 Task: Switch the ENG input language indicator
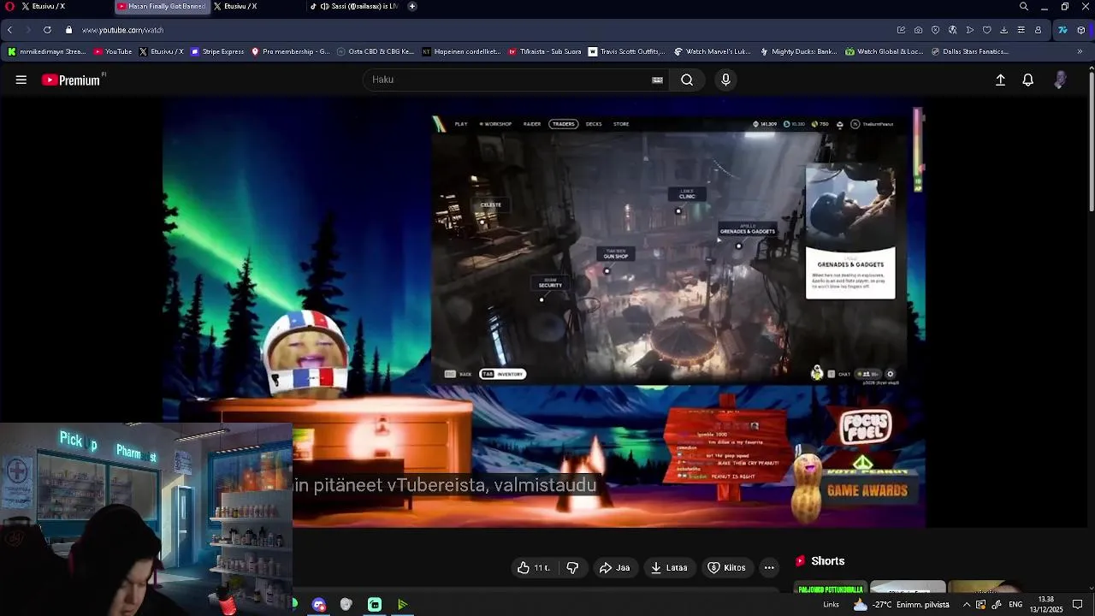click(1015, 605)
